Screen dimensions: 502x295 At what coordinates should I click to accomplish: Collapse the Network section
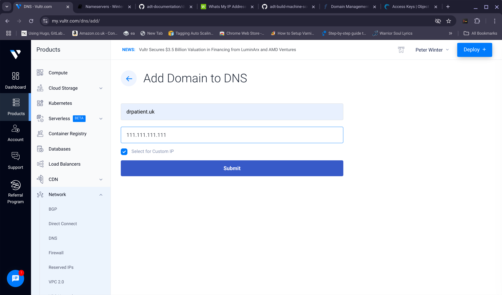101,195
